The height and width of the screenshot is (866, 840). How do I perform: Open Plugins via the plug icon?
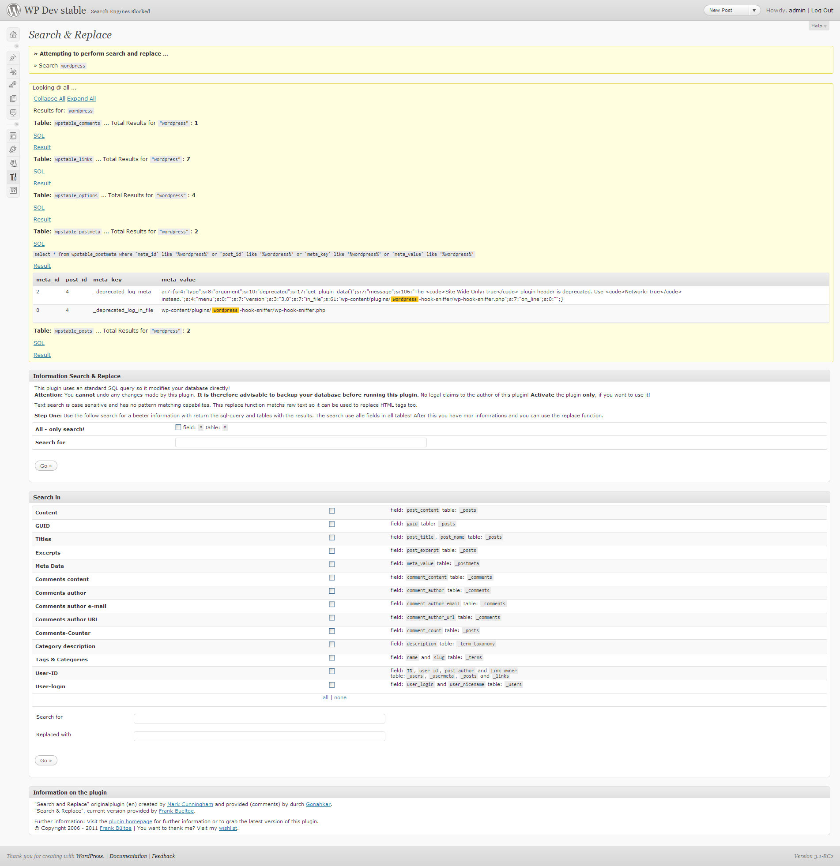pyautogui.click(x=13, y=150)
